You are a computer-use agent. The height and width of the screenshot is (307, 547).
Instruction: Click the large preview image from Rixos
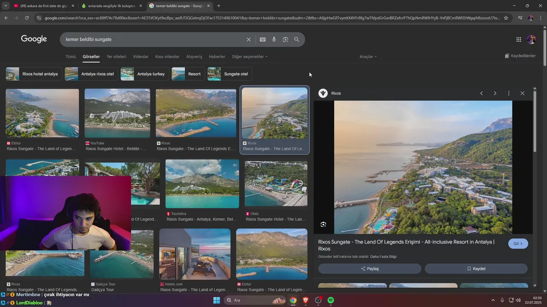tap(423, 167)
